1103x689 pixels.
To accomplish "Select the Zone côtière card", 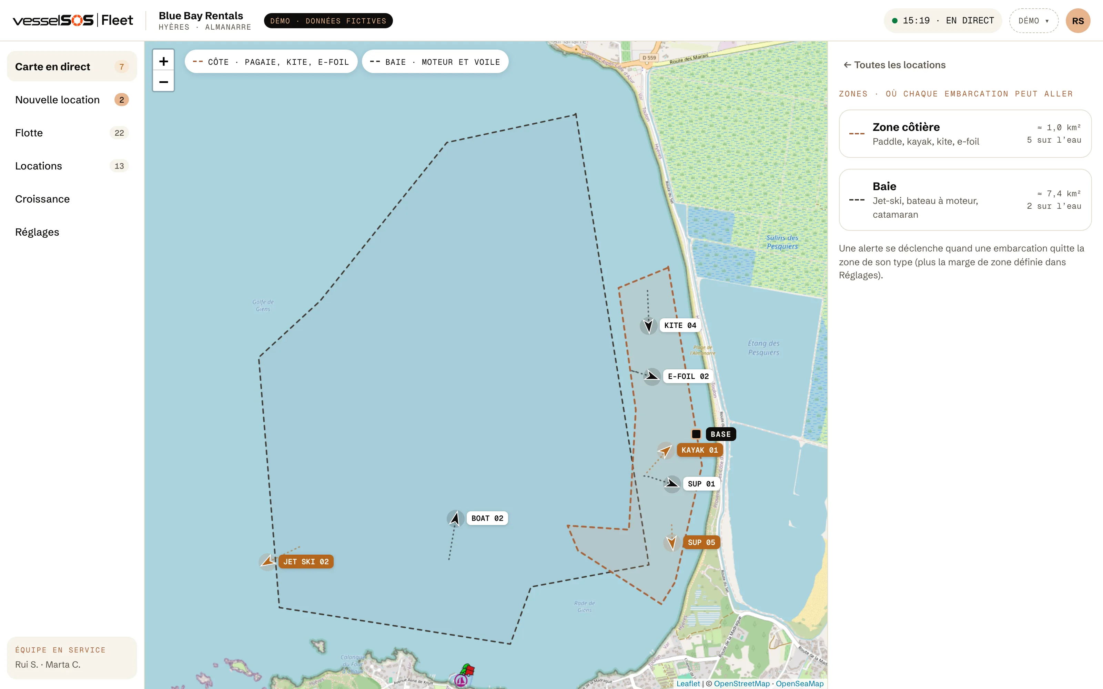I will pos(965,134).
